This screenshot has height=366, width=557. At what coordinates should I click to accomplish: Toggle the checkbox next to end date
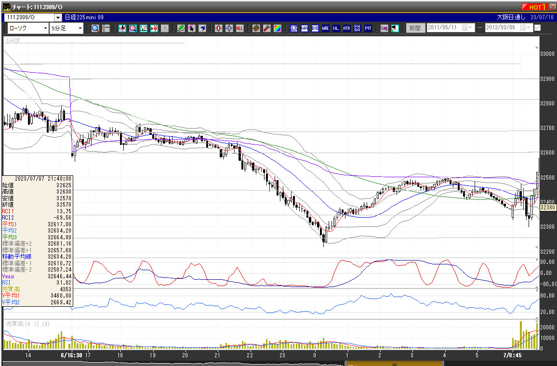coord(537,27)
